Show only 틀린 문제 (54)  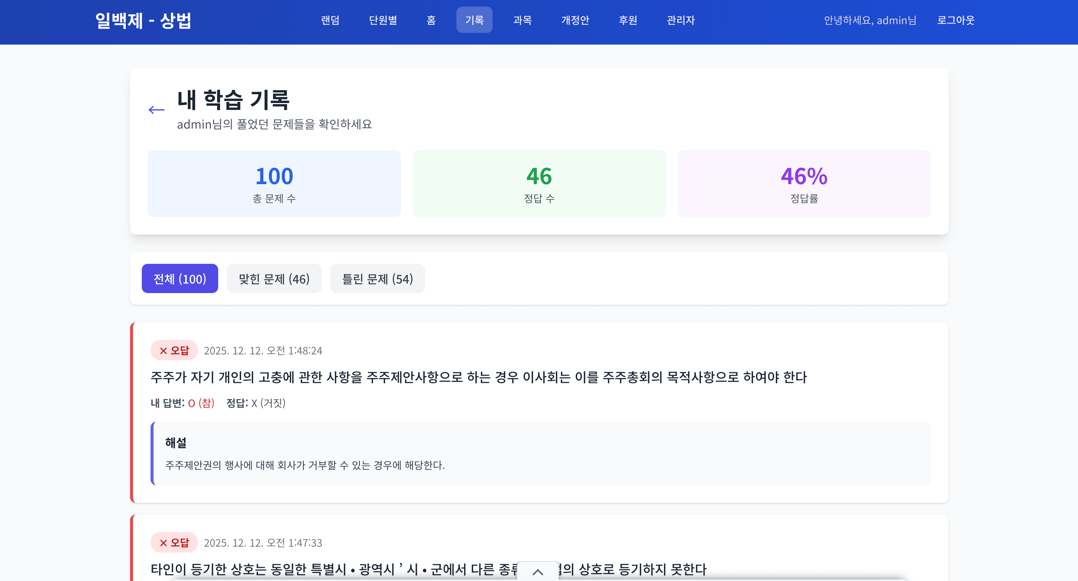(377, 278)
